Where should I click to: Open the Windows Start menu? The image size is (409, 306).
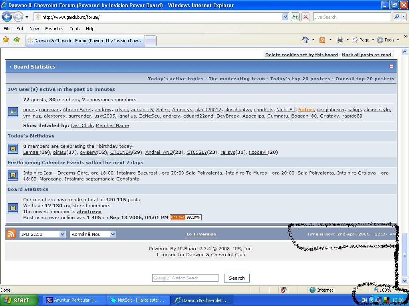(x=19, y=300)
